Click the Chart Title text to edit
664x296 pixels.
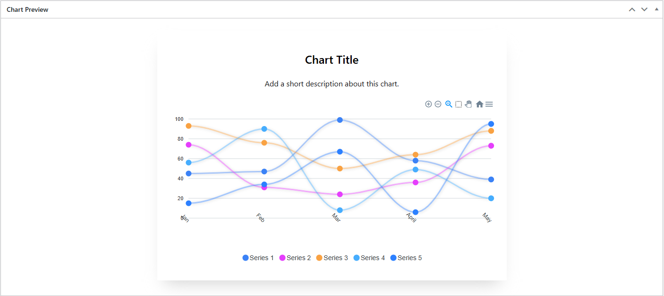[332, 60]
